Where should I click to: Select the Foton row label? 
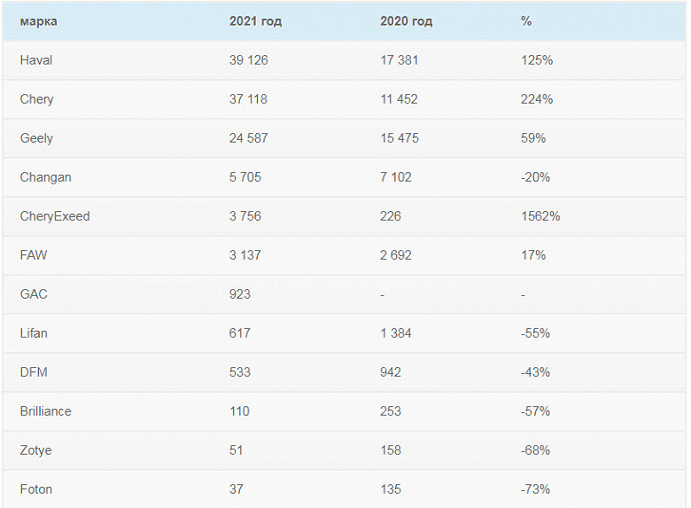[36, 489]
